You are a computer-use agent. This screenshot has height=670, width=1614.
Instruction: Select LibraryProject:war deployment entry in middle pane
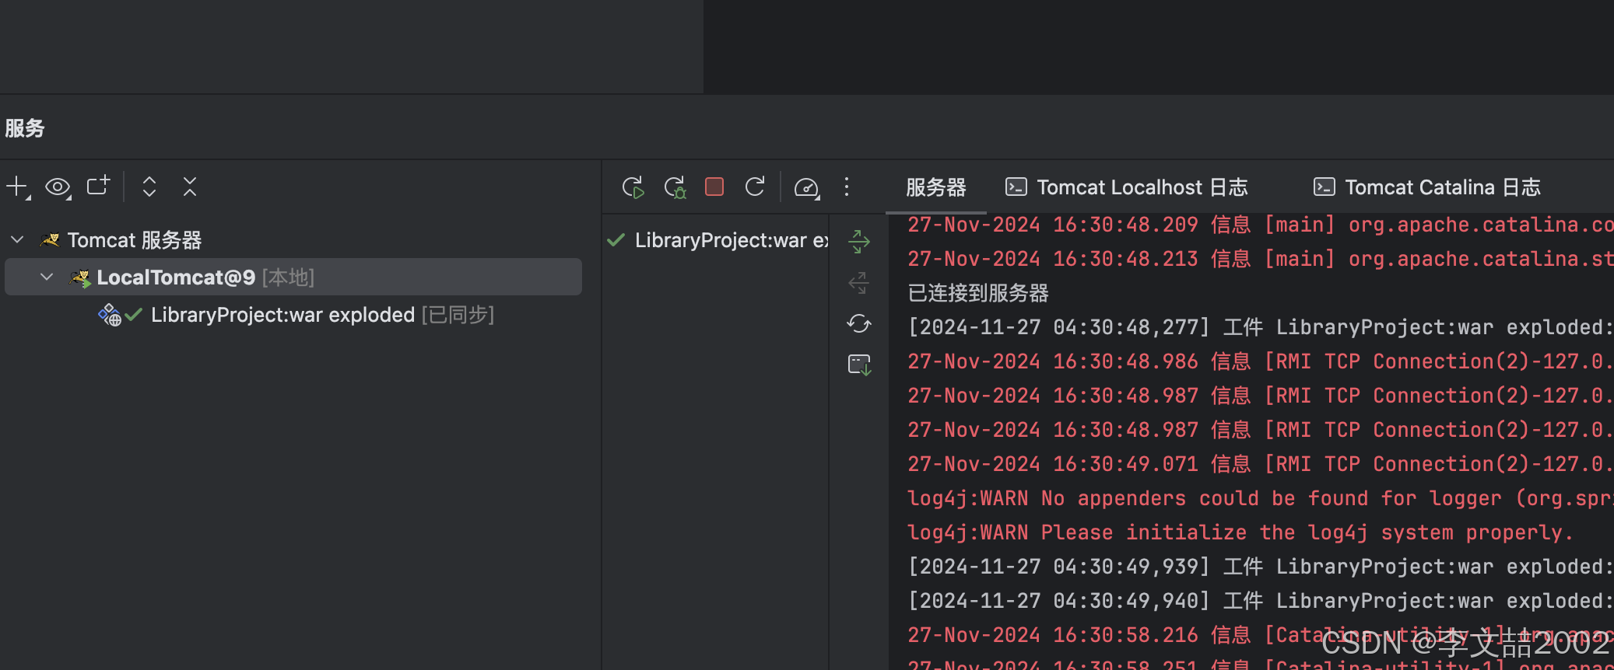[717, 240]
